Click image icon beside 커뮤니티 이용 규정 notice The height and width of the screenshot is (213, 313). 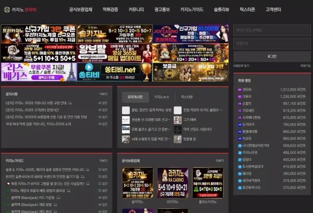point(70,103)
